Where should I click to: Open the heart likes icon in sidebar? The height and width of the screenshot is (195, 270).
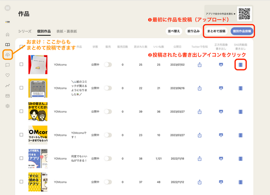click(x=7, y=75)
